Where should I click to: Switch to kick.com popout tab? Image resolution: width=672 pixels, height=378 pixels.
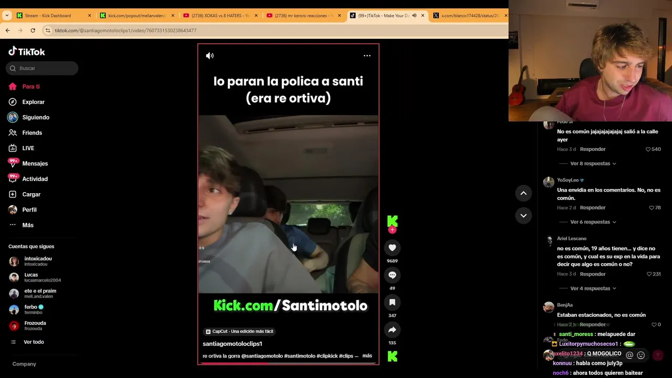pyautogui.click(x=138, y=16)
